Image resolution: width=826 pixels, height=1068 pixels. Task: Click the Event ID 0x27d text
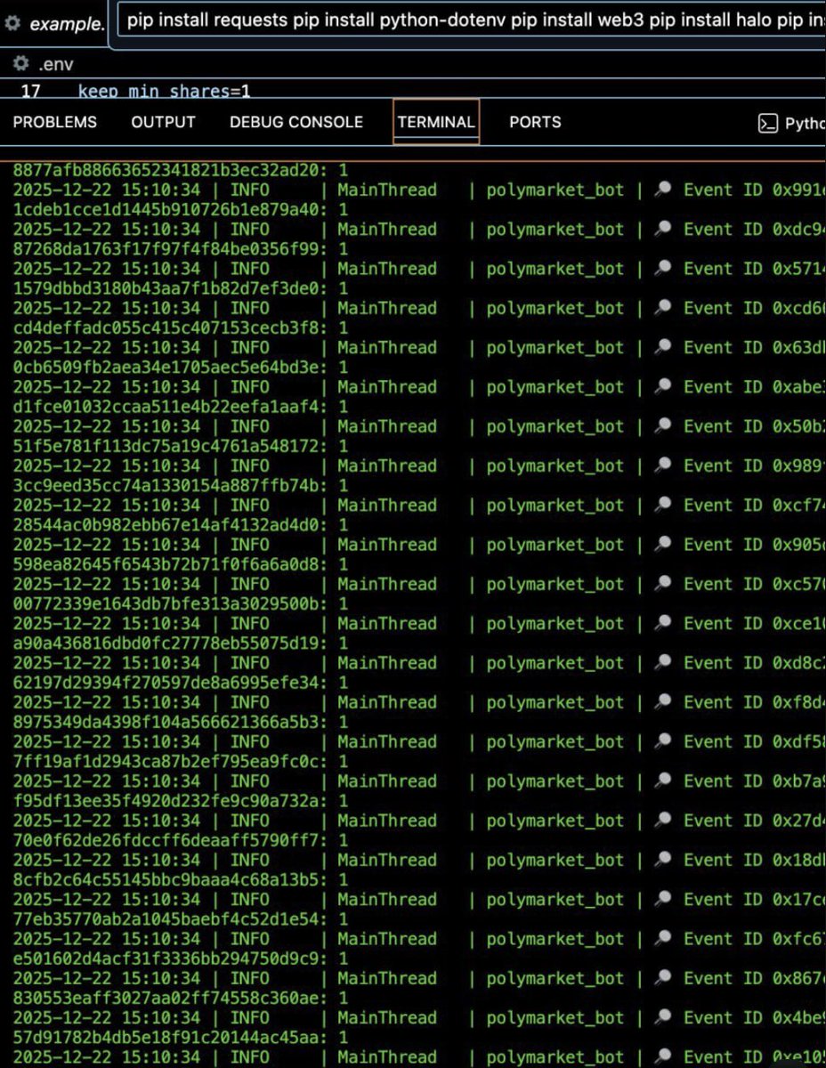pyautogui.click(x=754, y=821)
